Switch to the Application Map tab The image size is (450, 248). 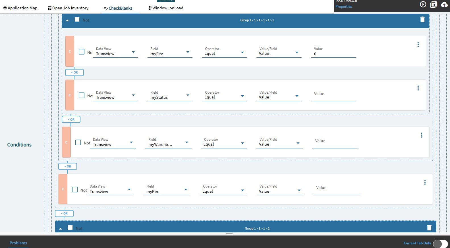(x=20, y=8)
